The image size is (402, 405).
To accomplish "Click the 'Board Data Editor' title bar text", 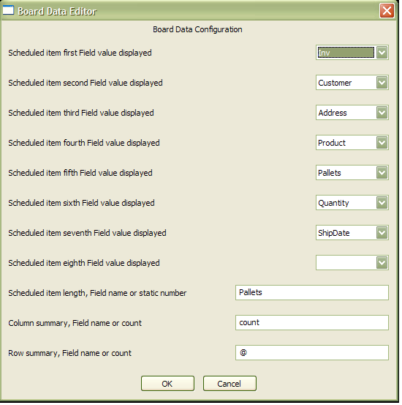I will click(x=57, y=12).
